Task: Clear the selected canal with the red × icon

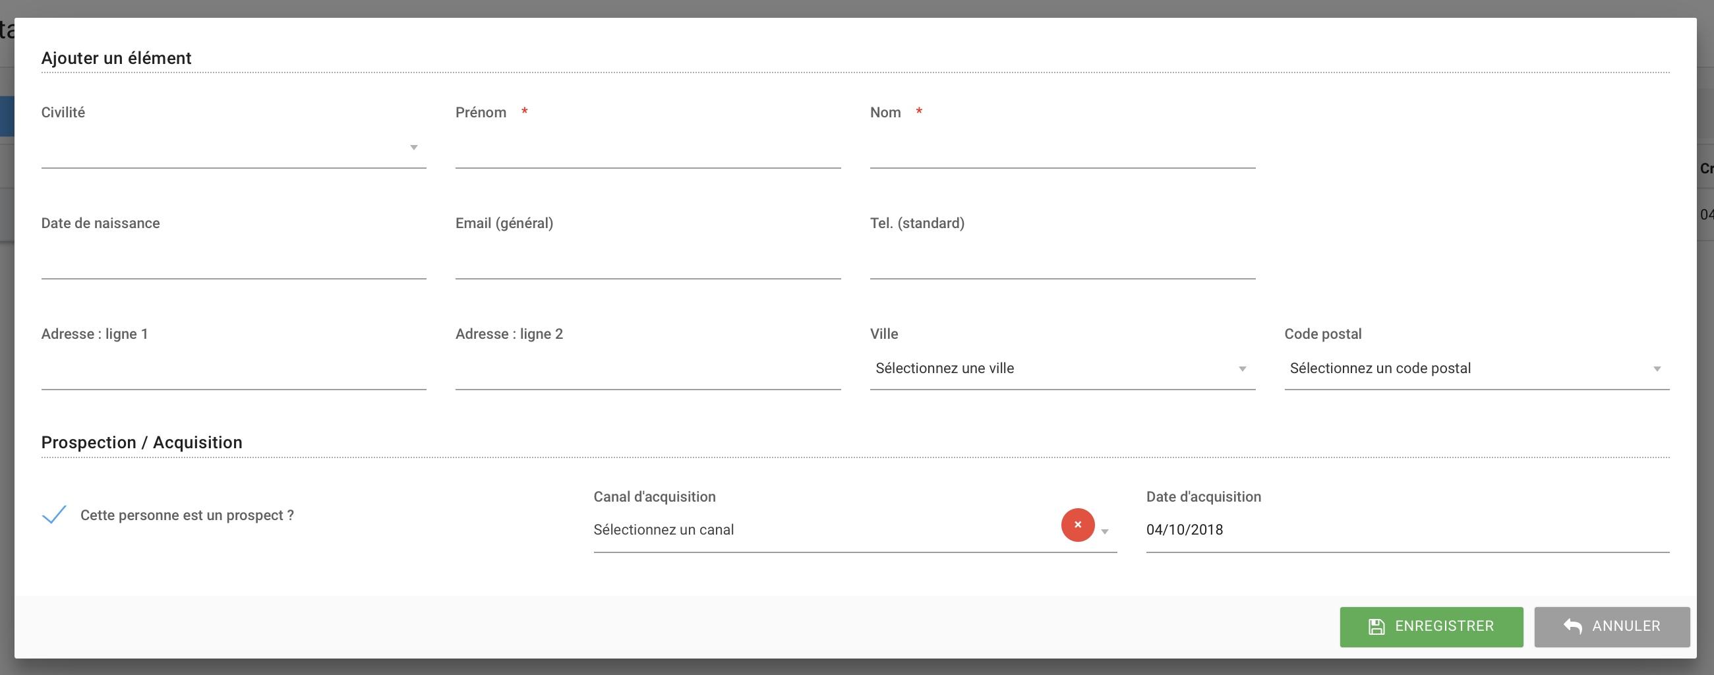Action: (1077, 525)
